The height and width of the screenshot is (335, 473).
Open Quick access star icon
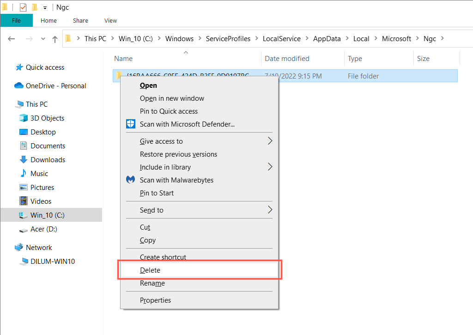click(x=19, y=67)
